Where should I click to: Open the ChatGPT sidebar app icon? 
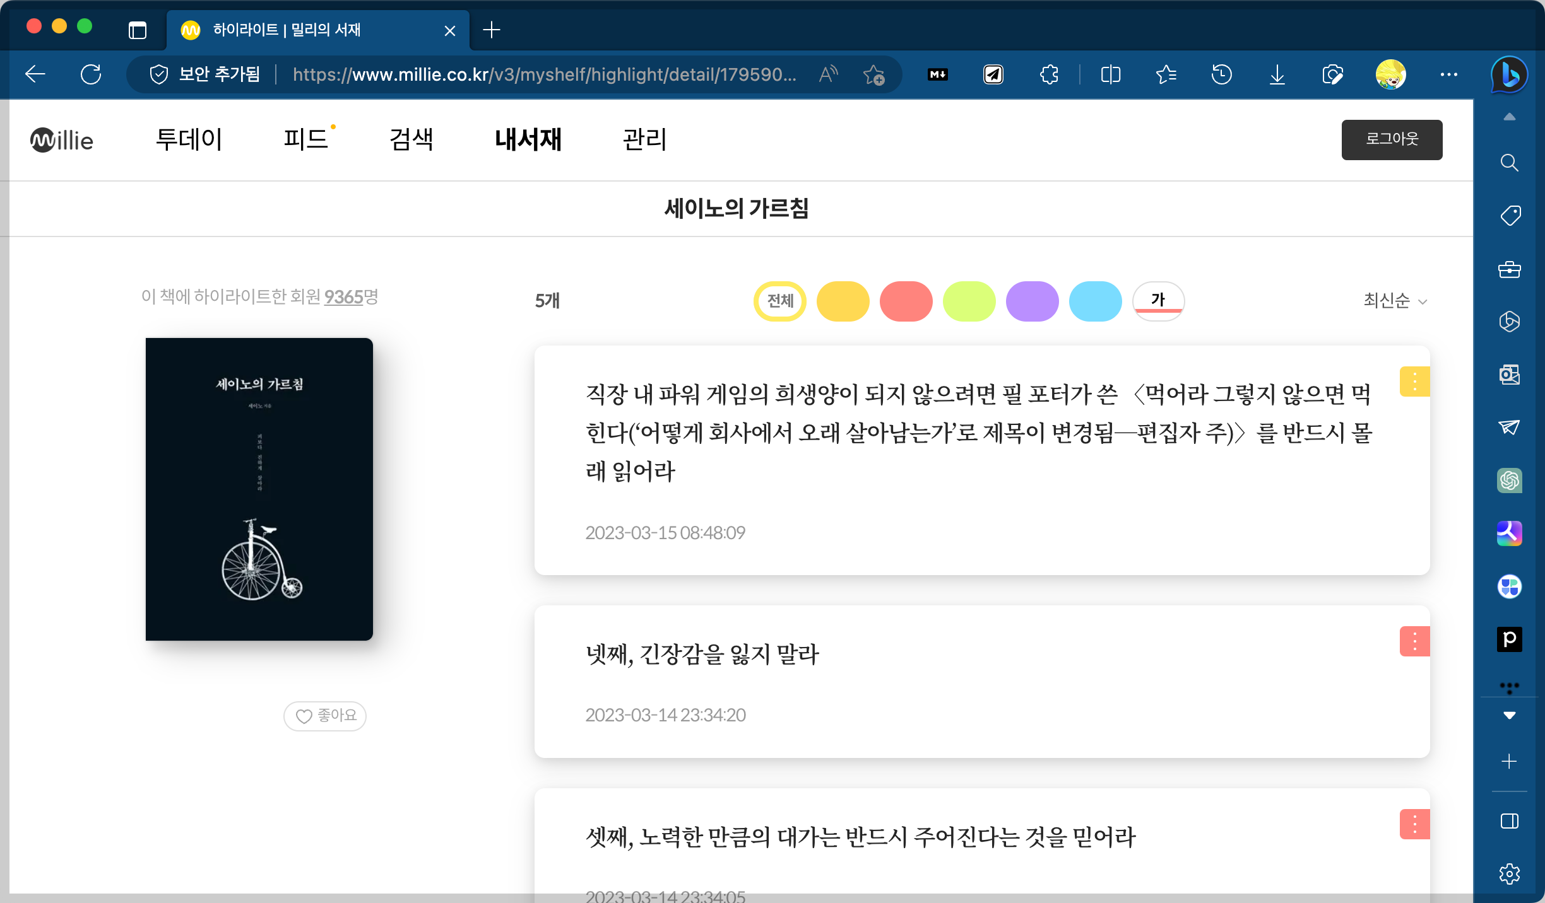(x=1509, y=481)
